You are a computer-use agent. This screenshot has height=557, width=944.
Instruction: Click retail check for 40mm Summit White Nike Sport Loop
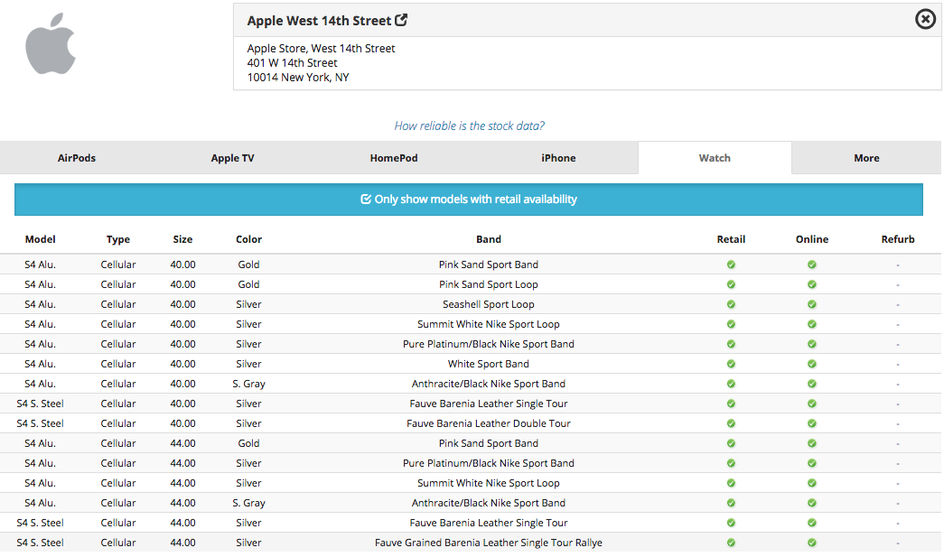[x=731, y=324]
